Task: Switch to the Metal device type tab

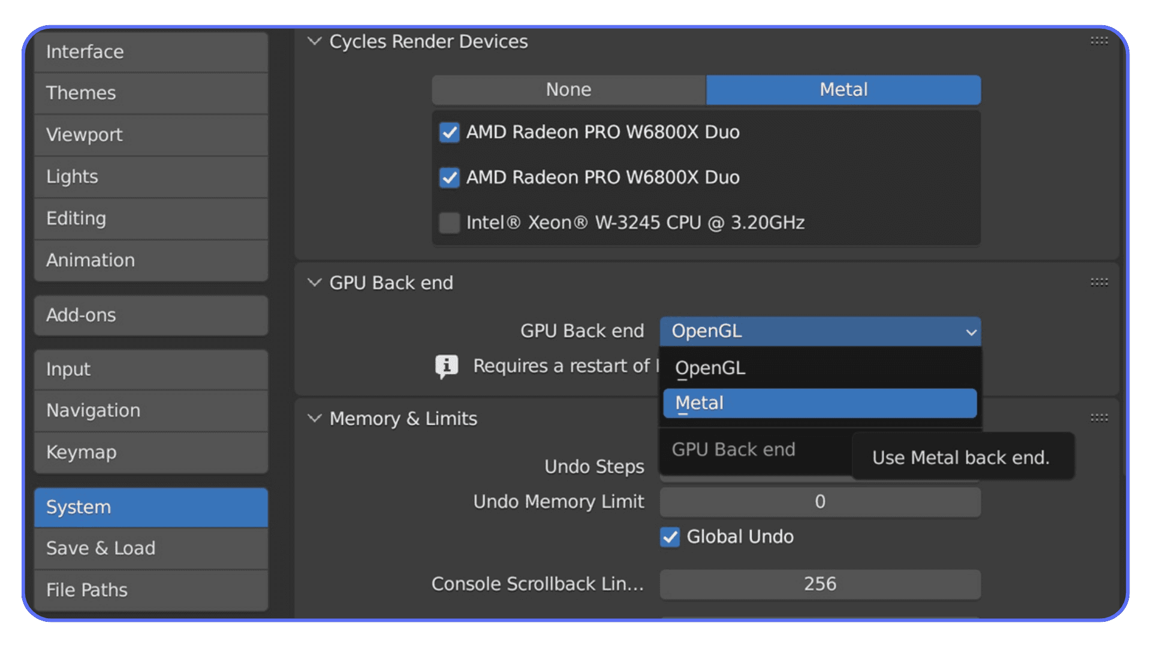Action: point(842,89)
